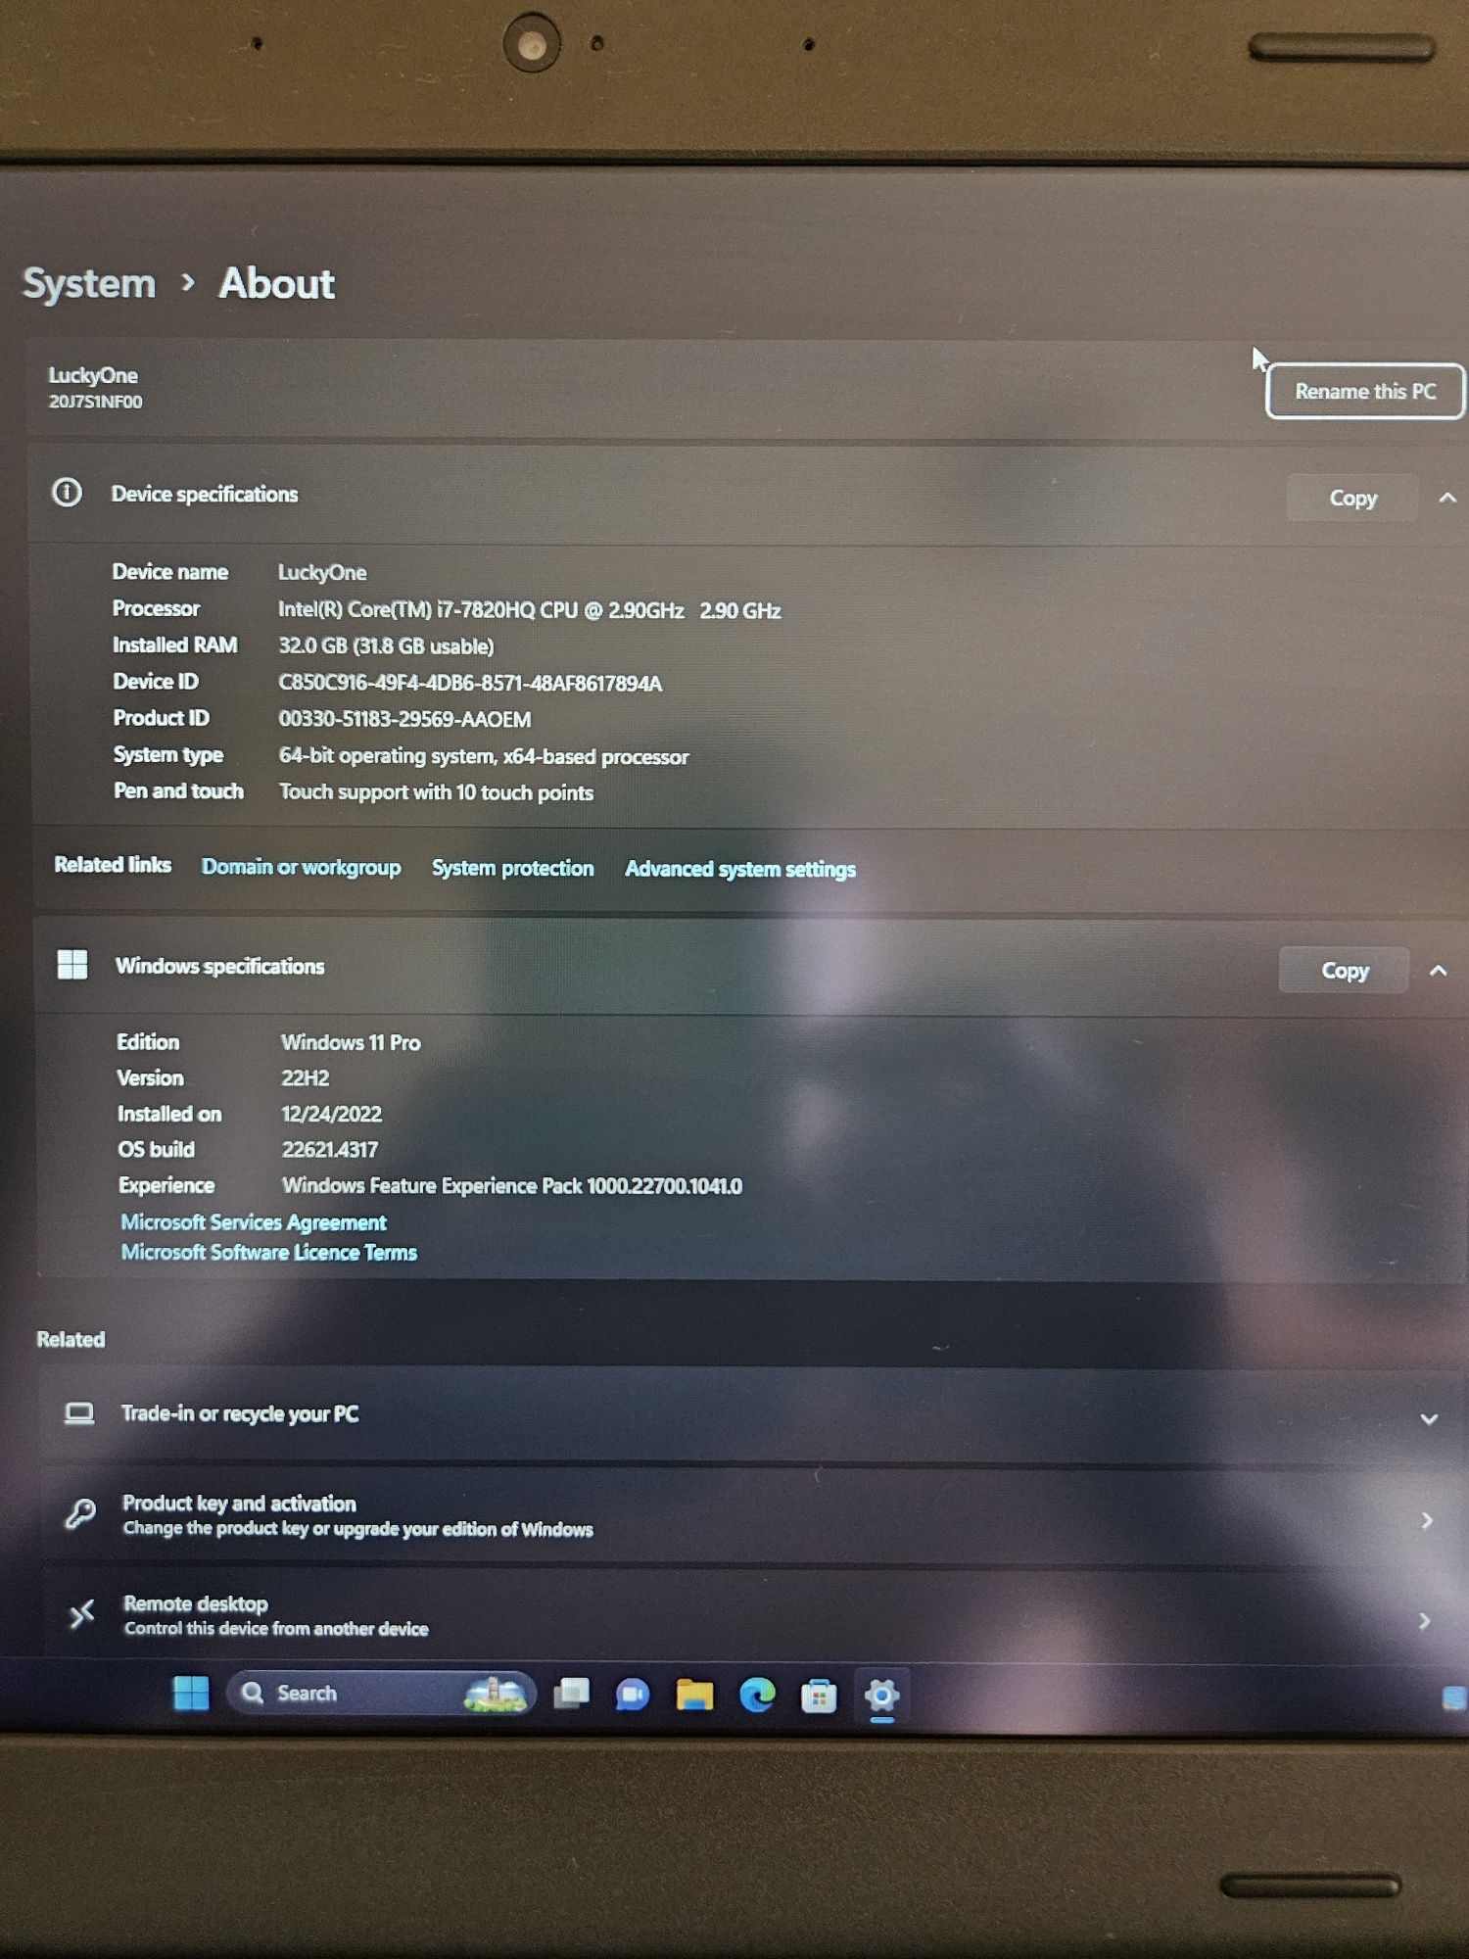The image size is (1469, 1959).
Task: Copy the Device specifications
Action: (x=1352, y=498)
